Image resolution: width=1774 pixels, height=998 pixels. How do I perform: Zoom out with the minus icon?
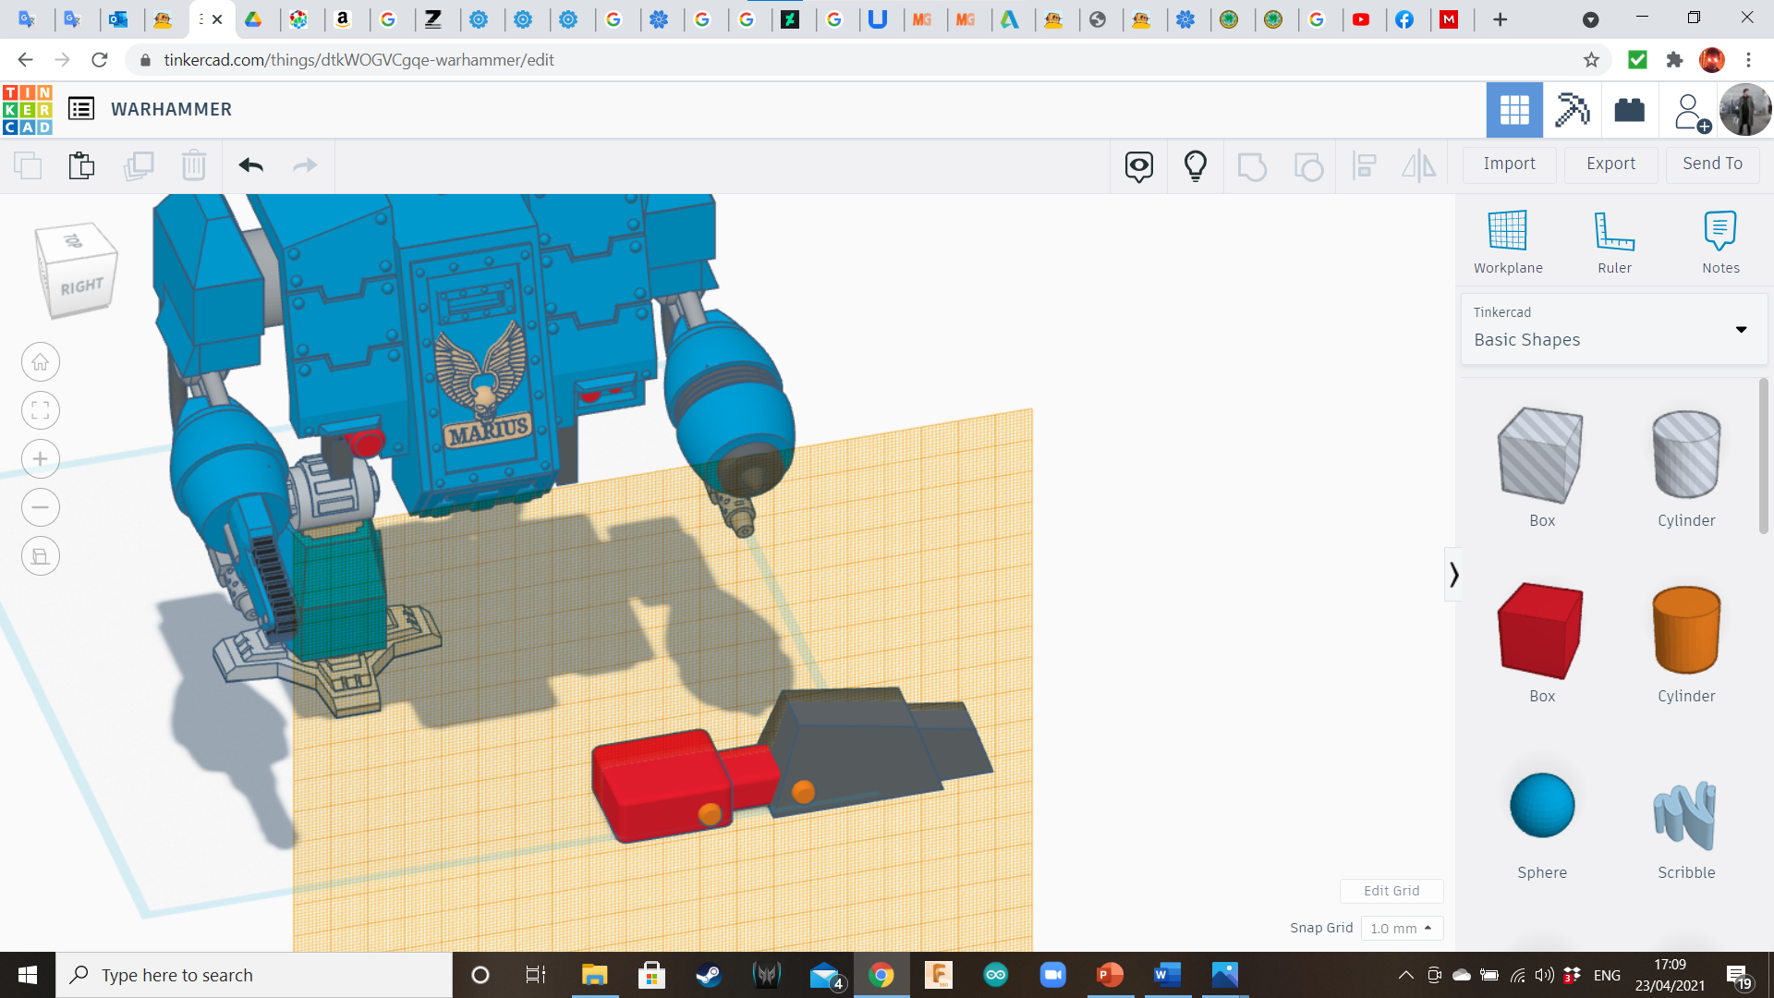click(41, 507)
